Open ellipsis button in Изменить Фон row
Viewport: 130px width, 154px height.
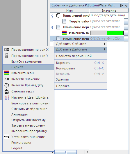(x=126, y=33)
